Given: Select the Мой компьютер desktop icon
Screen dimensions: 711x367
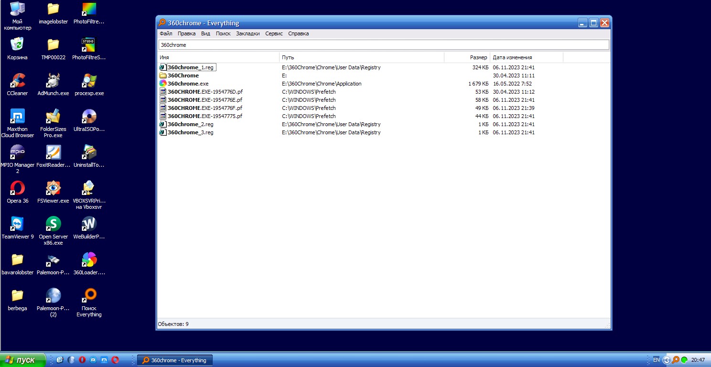Looking at the screenshot, I should tap(18, 16).
